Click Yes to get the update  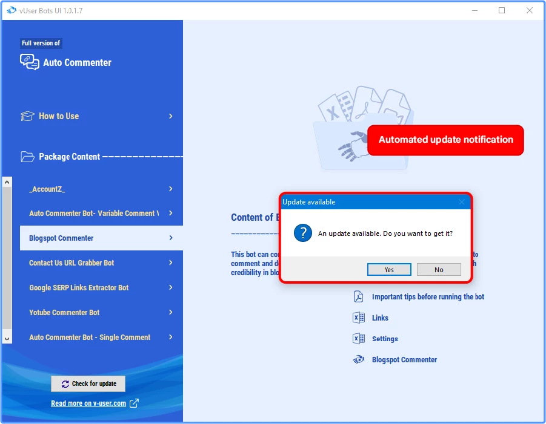coord(389,269)
